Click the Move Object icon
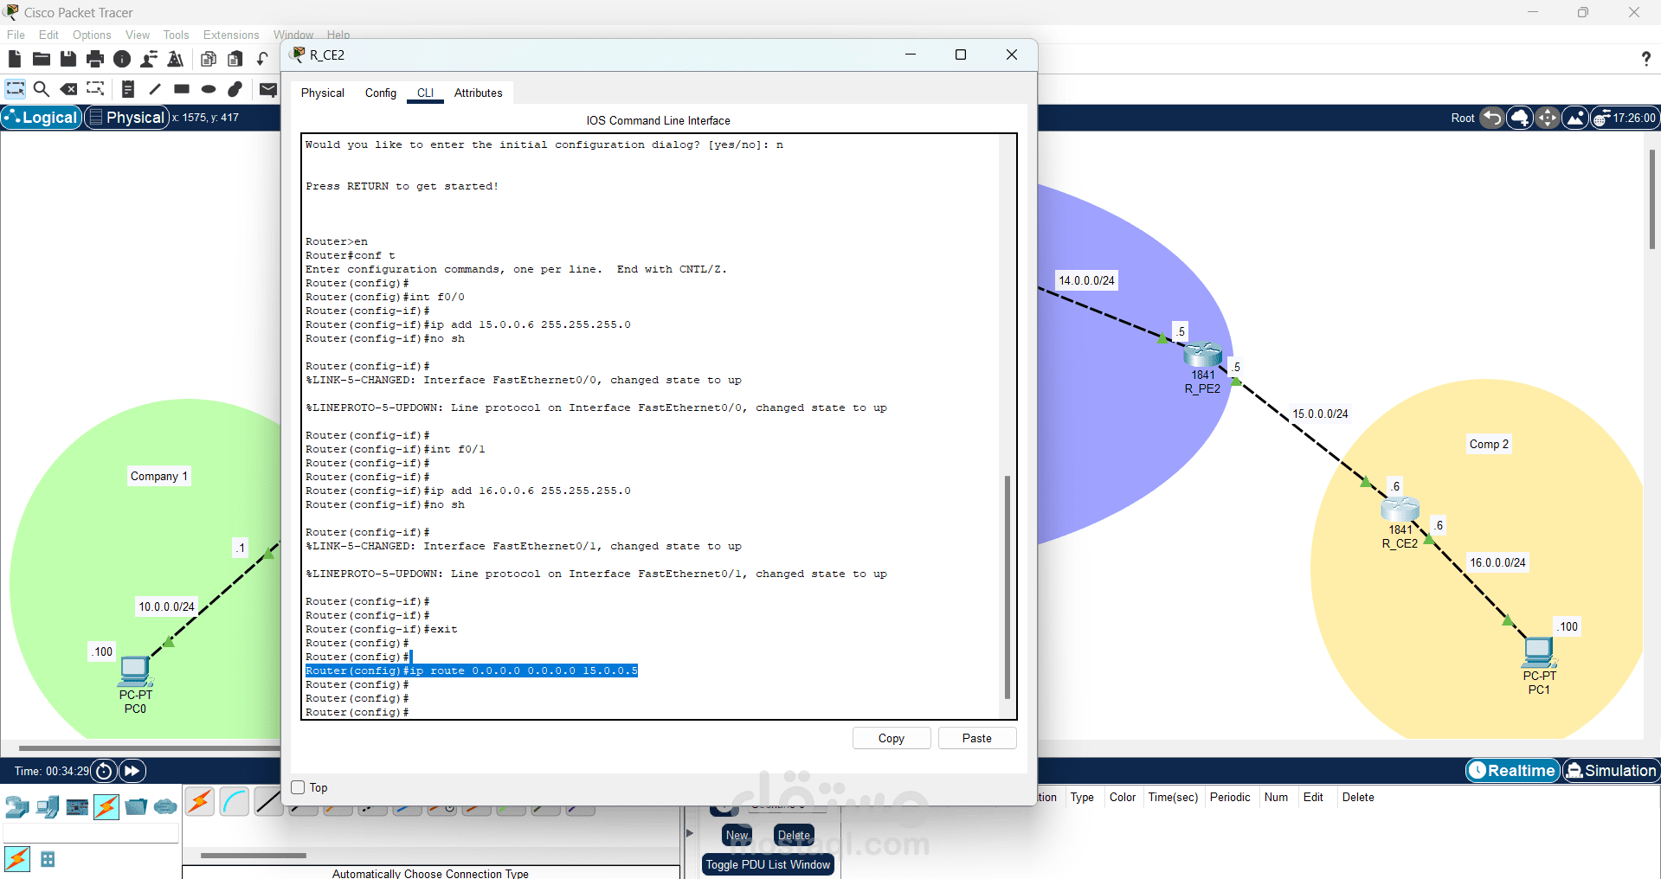This screenshot has width=1661, height=879. [1548, 118]
